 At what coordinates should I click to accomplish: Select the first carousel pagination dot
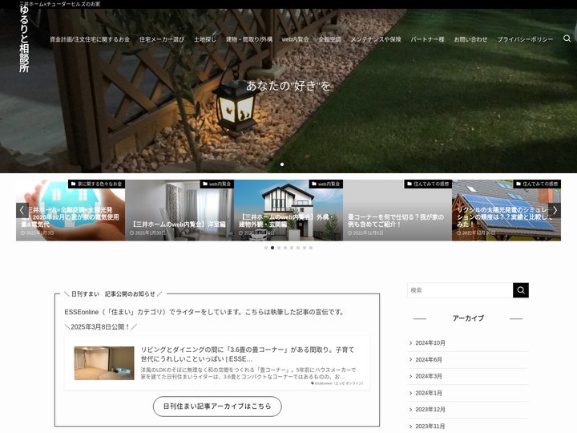pyautogui.click(x=266, y=248)
